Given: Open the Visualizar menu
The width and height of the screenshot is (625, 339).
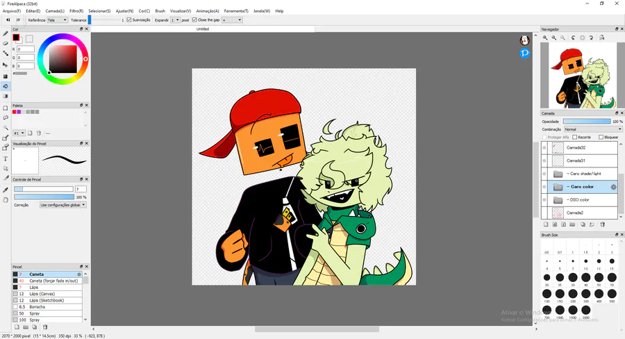Looking at the screenshot, I should tap(181, 11).
